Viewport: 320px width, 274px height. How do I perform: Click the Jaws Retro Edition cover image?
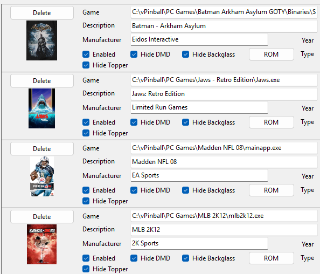point(41,108)
